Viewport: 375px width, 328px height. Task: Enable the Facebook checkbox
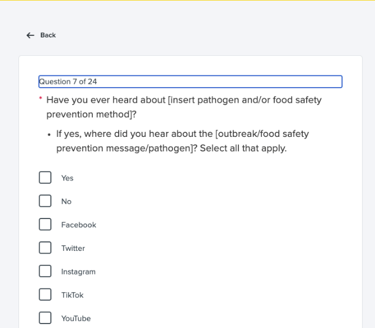(45, 225)
